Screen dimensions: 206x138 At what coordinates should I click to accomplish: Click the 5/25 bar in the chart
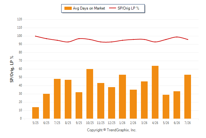pos(35,113)
